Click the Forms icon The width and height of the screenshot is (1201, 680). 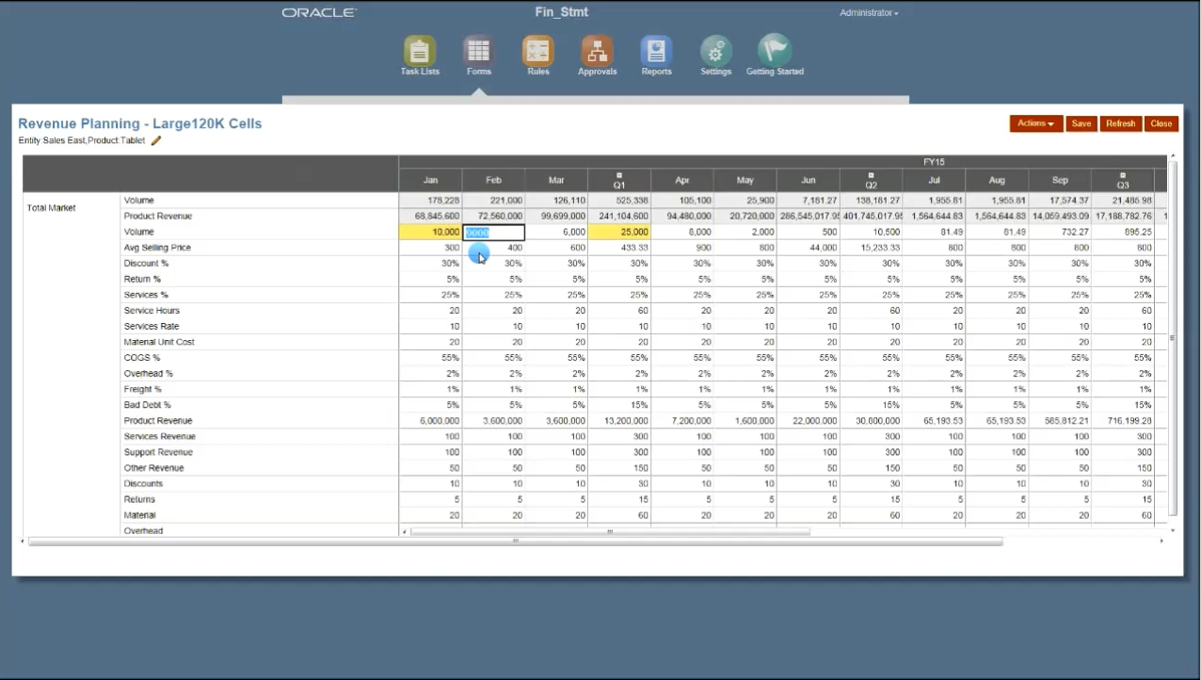point(478,51)
